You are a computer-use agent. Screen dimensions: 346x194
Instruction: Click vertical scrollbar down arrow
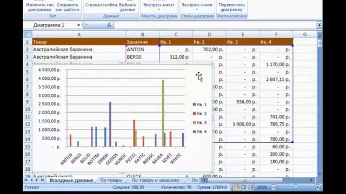[x=320, y=174]
